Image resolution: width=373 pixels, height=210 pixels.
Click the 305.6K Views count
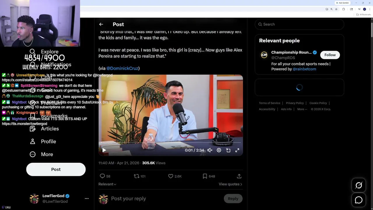(154, 163)
